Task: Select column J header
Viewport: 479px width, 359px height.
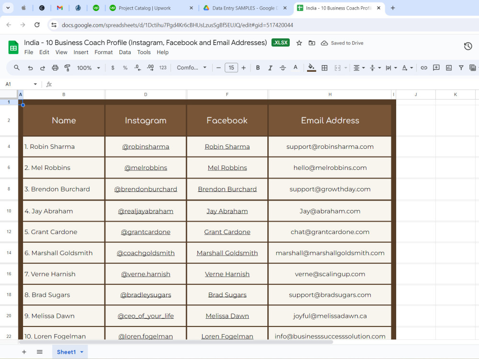Action: [416, 95]
